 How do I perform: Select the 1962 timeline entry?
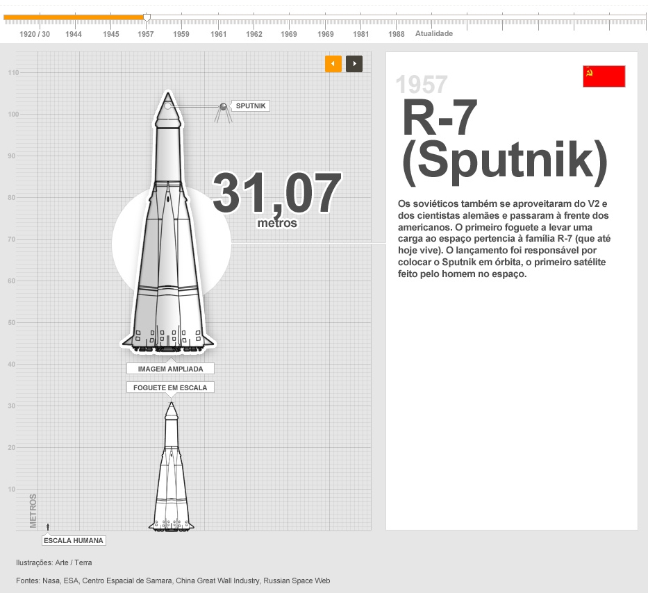(x=254, y=34)
